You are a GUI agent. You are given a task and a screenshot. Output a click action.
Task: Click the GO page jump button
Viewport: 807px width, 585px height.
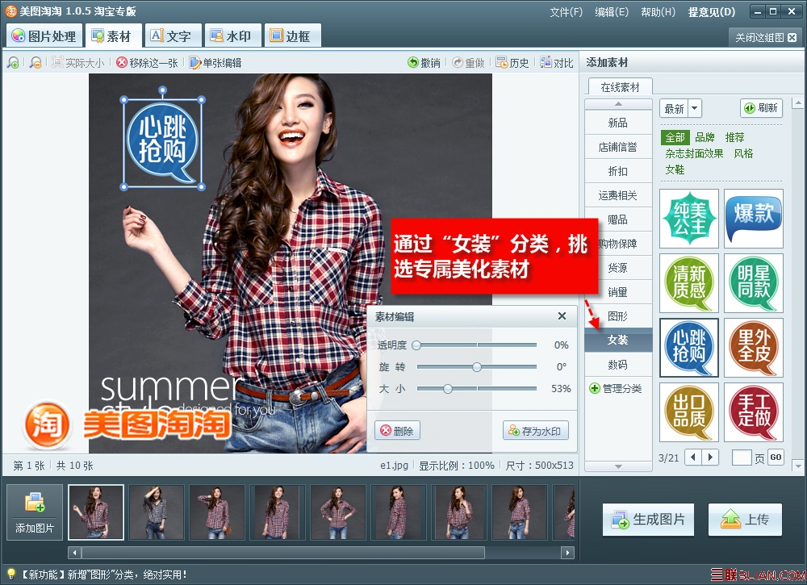(x=776, y=457)
